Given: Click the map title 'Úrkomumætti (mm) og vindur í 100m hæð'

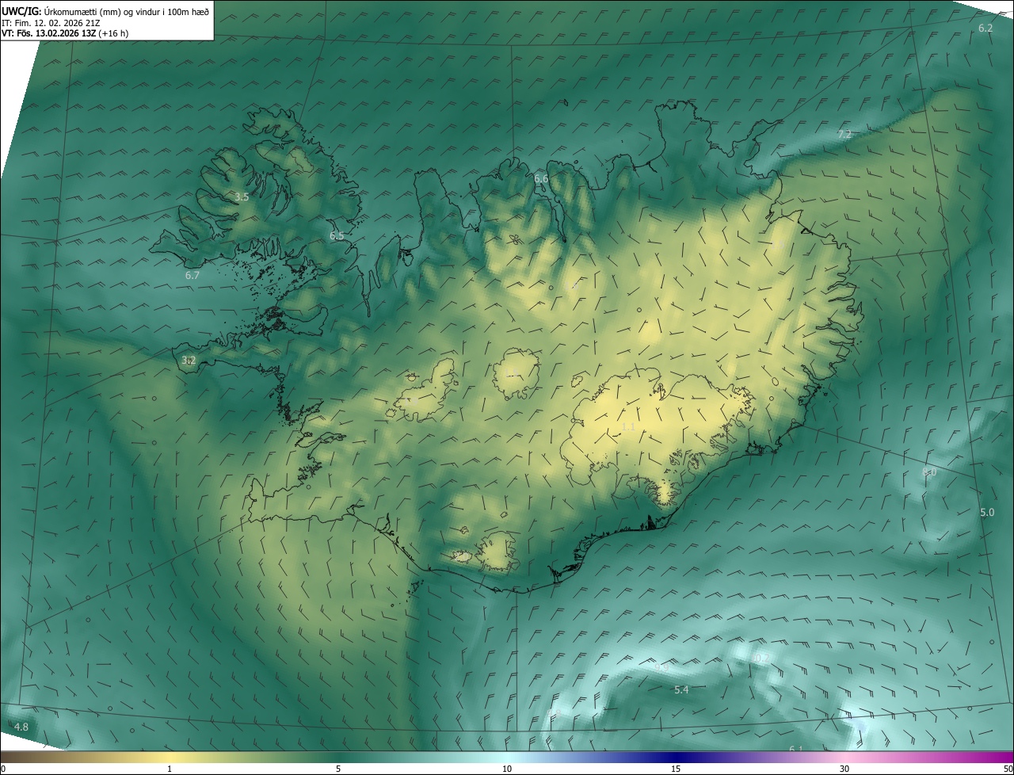Looking at the screenshot, I should (x=126, y=11).
